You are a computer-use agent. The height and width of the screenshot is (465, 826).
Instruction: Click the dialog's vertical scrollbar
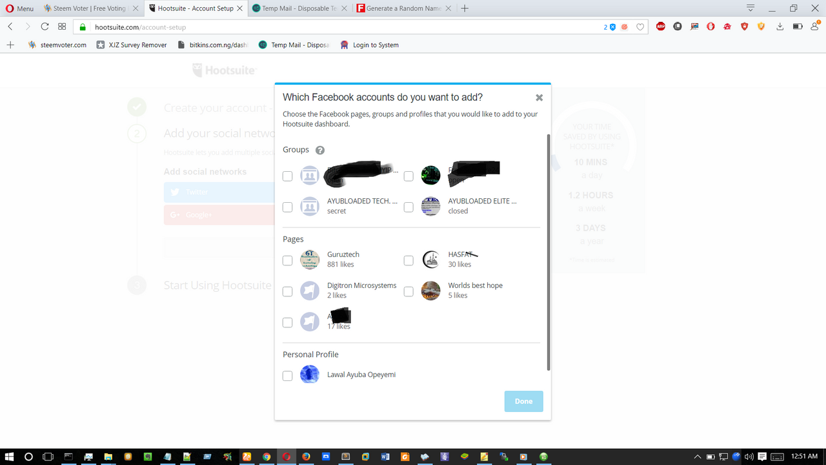(549, 252)
